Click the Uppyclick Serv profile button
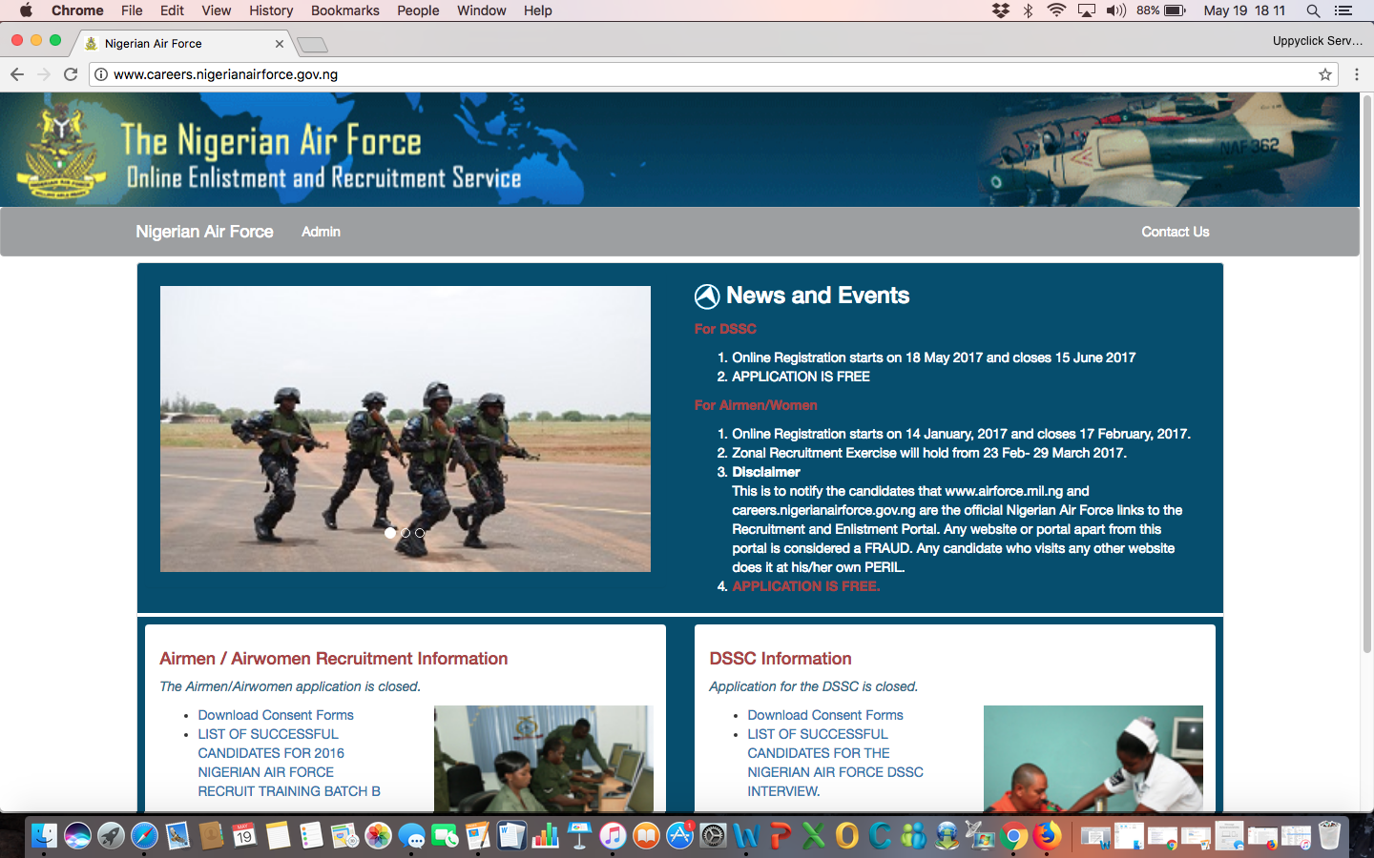1374x858 pixels. 1318,41
